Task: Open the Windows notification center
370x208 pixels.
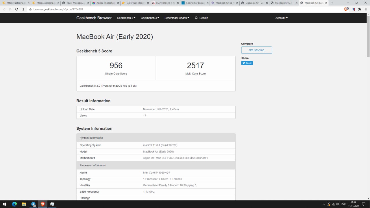Action: tap(364, 204)
